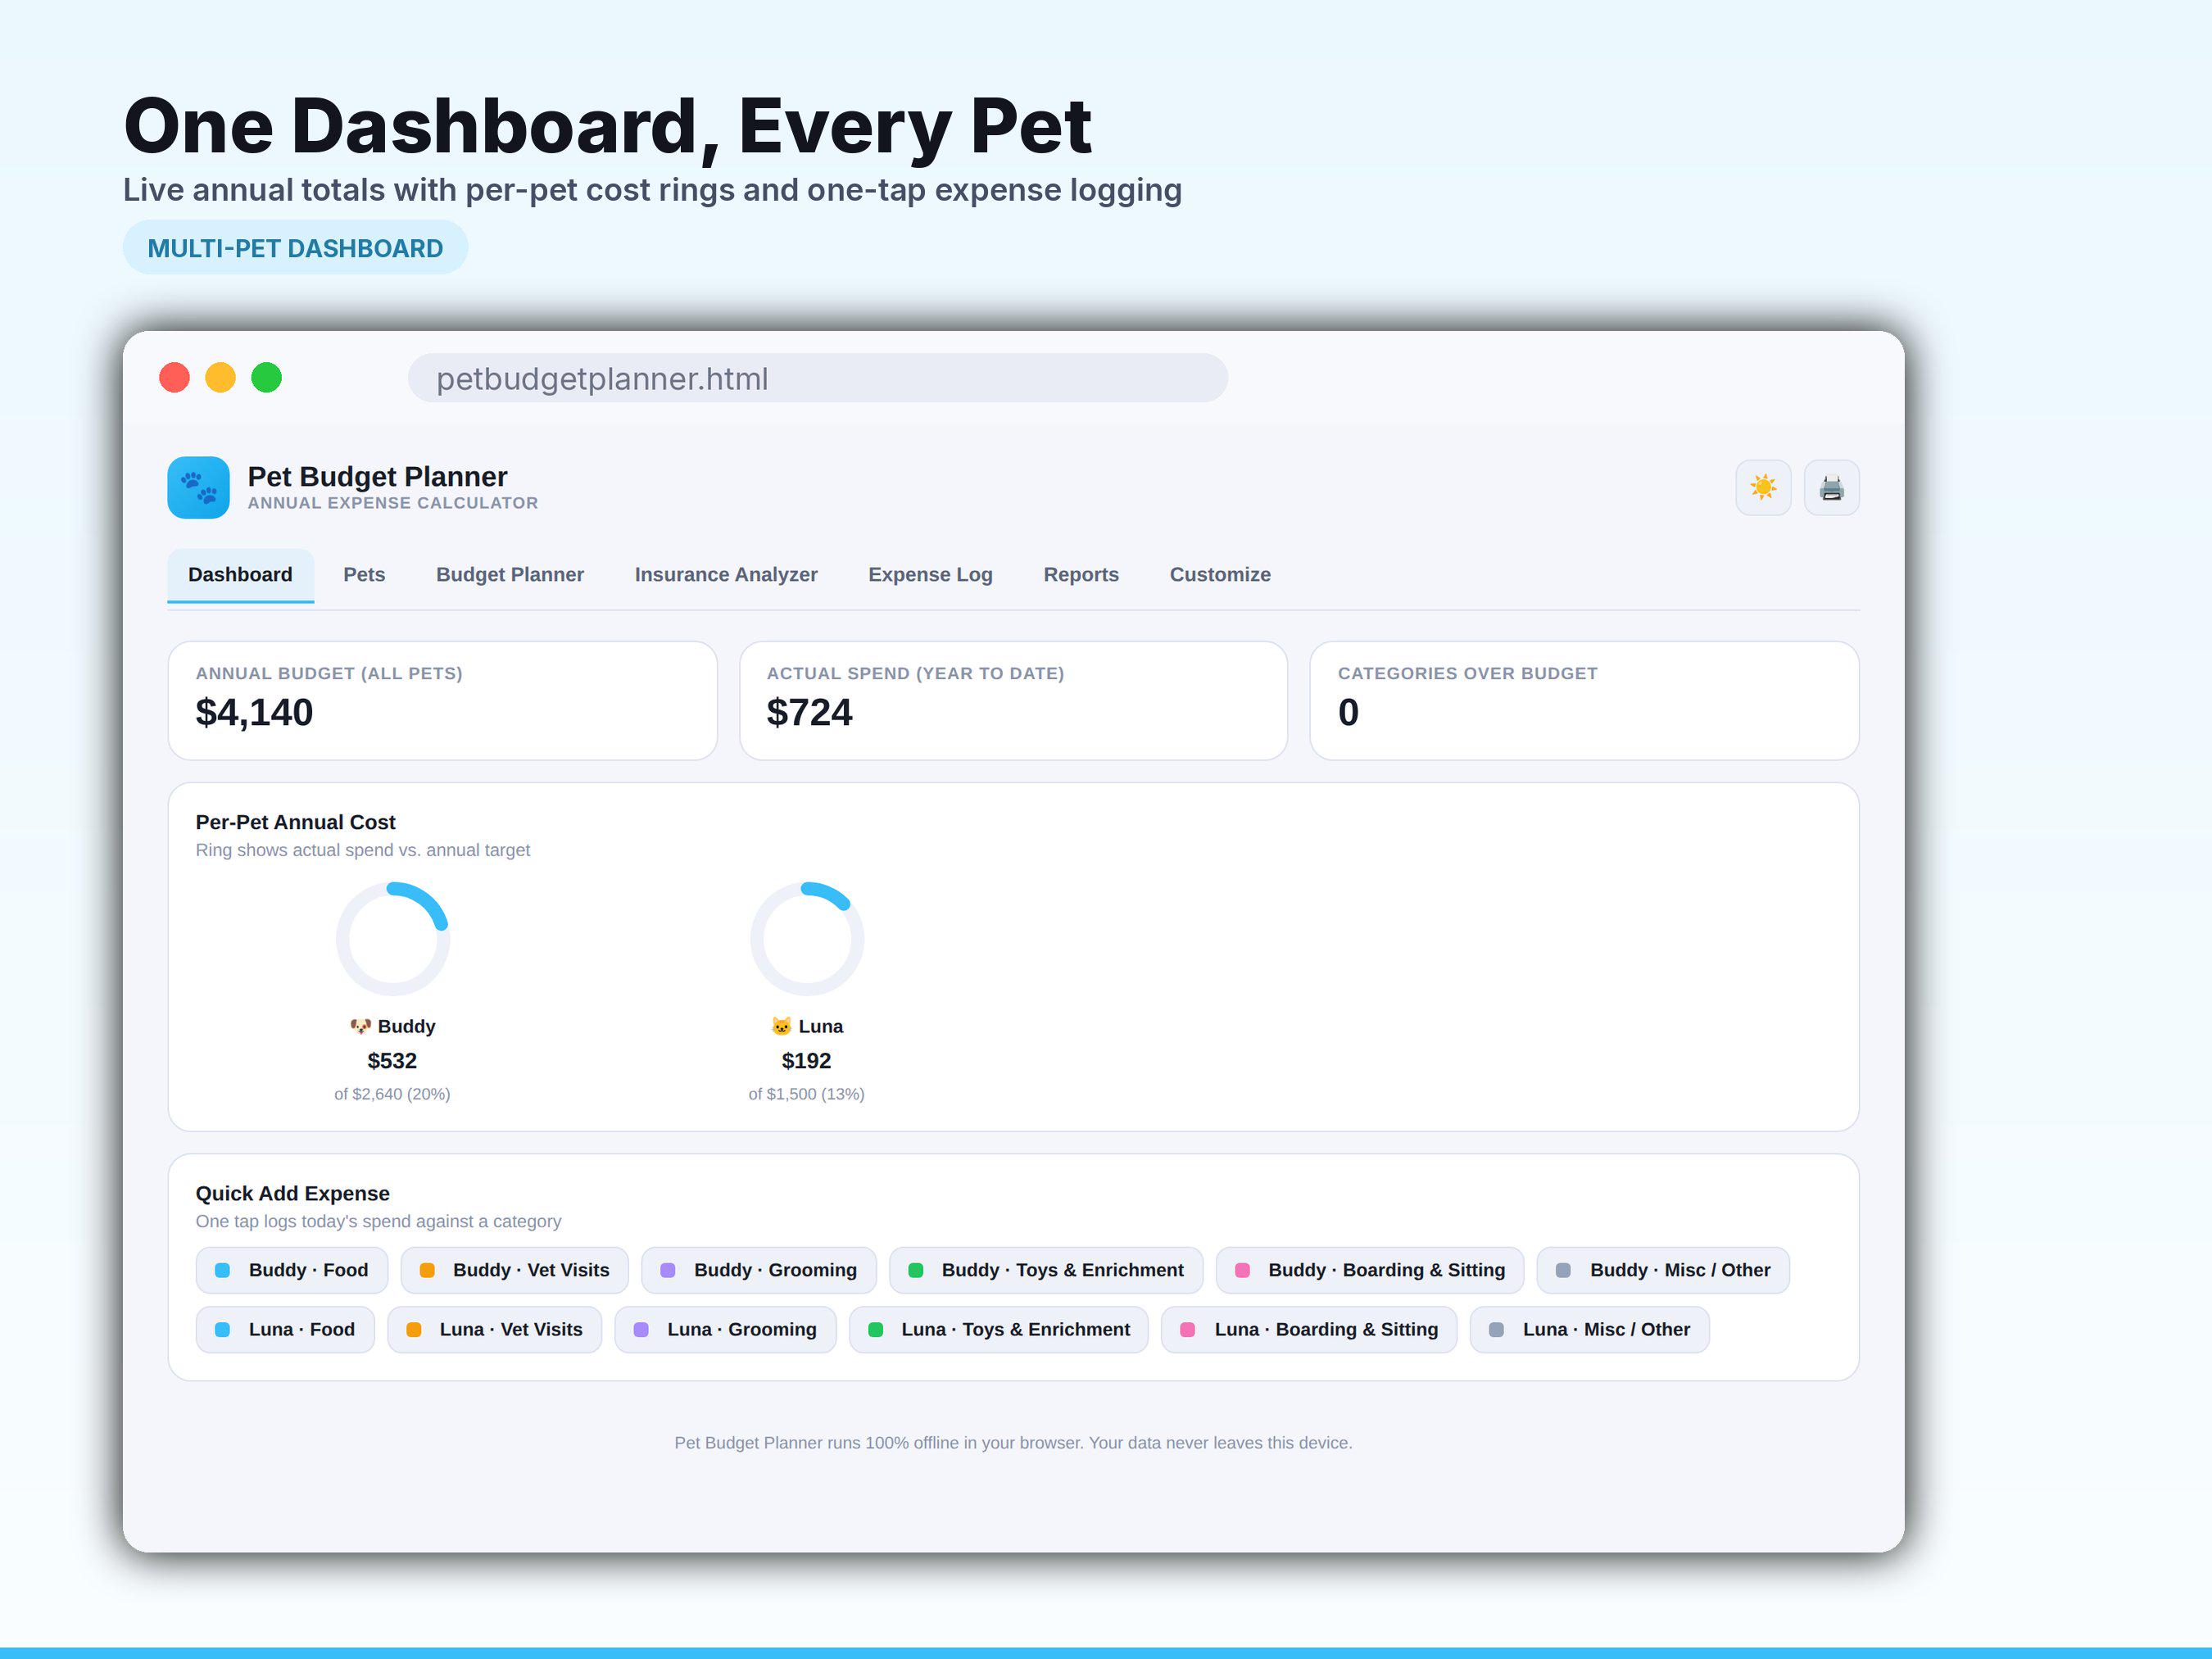Screen dimensions: 2212x1659
Task: Click the Annual Budget $4,140 value
Action: [254, 712]
